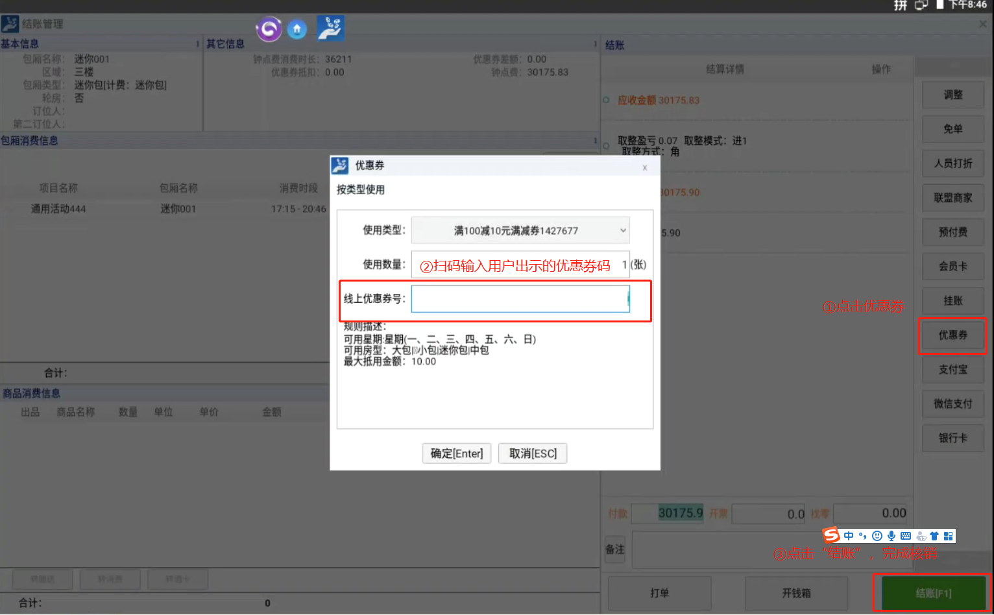Screen dimensions: 994x615
Task: Click the status bar clock 下午8:46
Action: 967,5
